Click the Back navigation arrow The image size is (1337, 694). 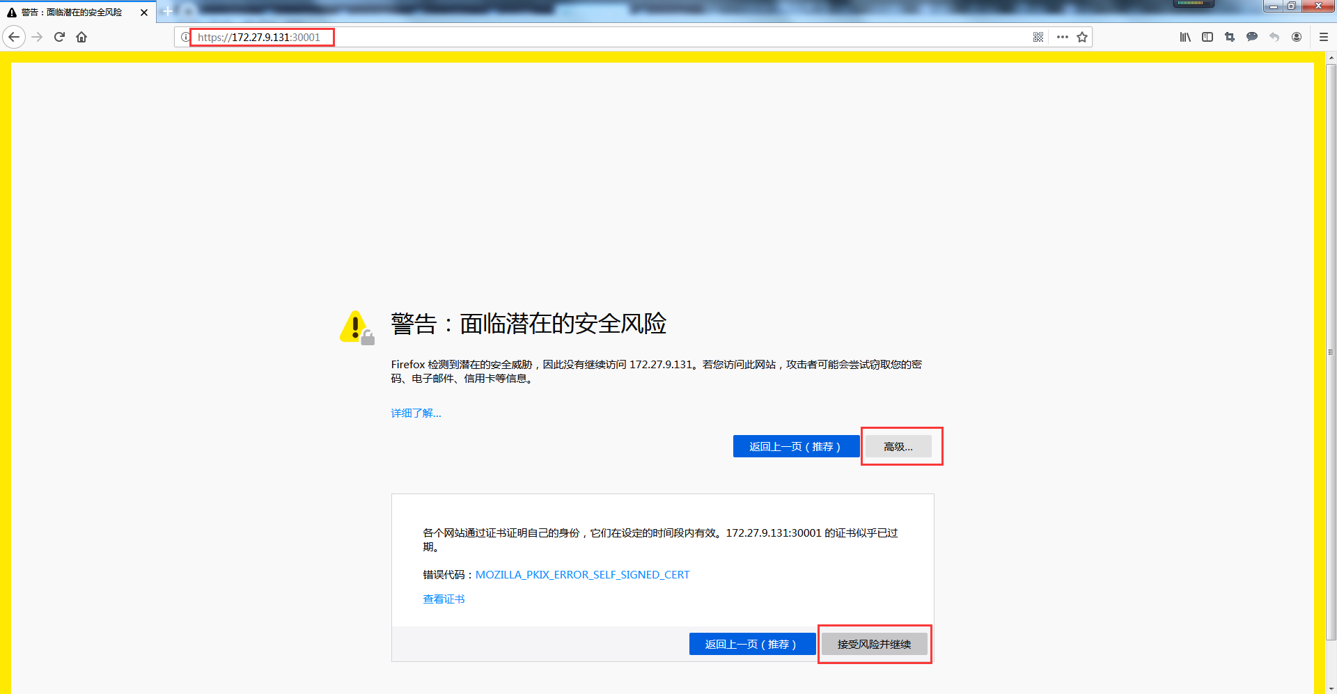[x=14, y=37]
